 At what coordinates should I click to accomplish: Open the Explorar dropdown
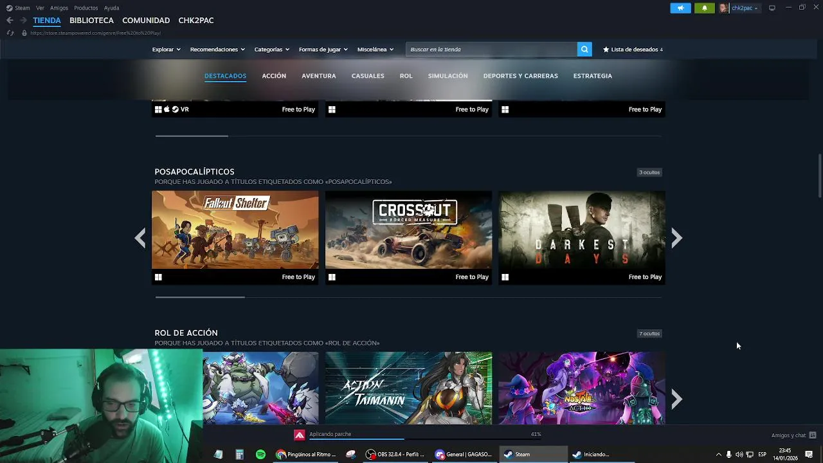[x=166, y=50]
